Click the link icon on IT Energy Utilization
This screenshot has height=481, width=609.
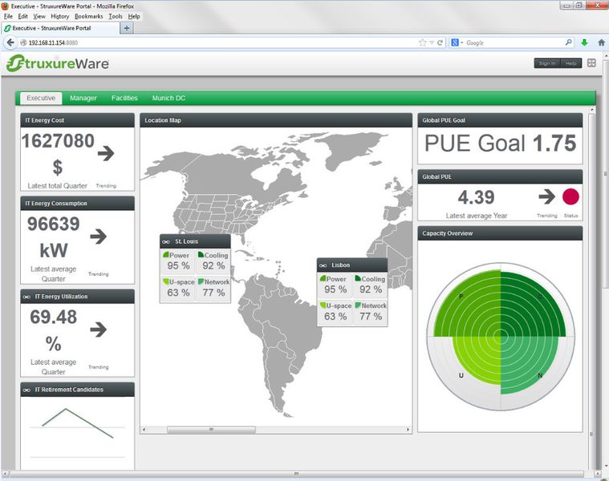pos(26,297)
